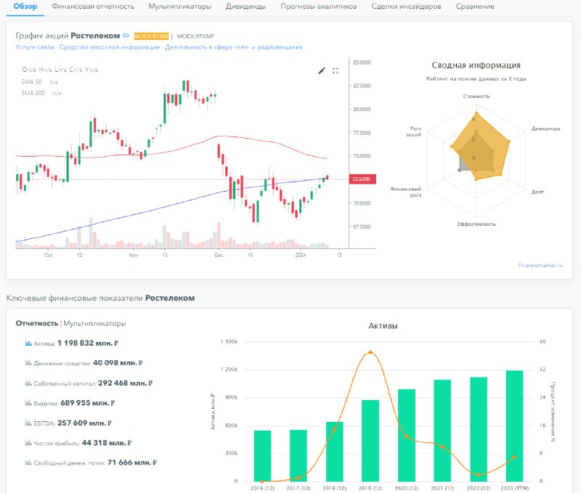Follow the Деятельность в сфере теле- и радиовещания link
581x493 pixels.
pyautogui.click(x=234, y=47)
